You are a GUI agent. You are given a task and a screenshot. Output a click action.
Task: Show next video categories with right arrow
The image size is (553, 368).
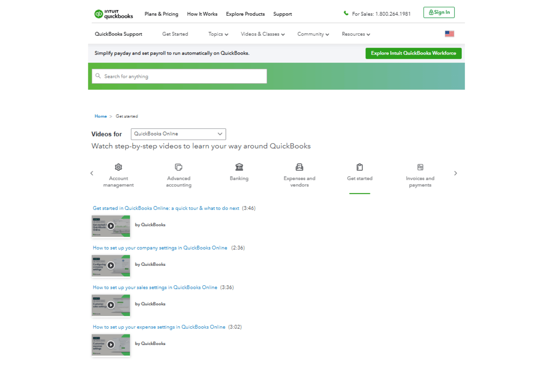(455, 173)
